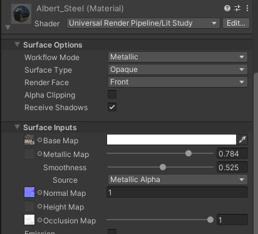Toggle the Emission checkbox

click(x=112, y=231)
